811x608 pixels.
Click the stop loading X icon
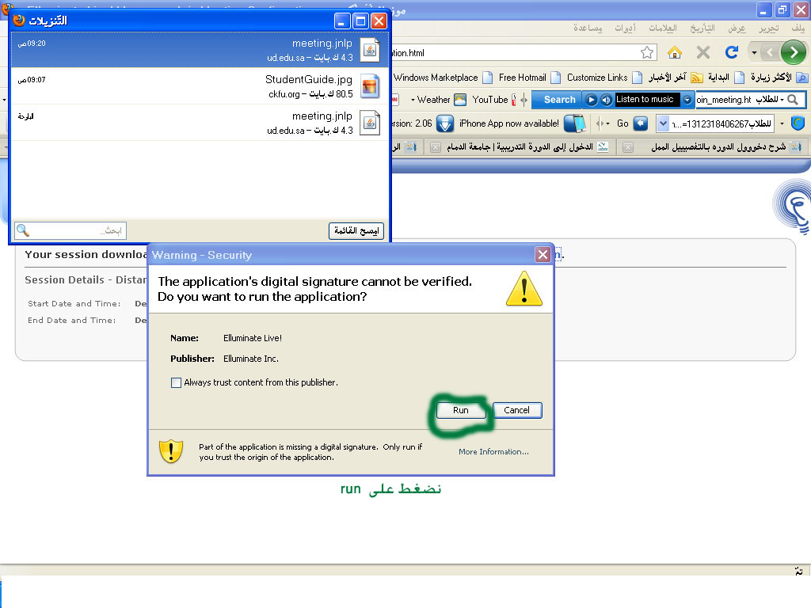point(702,52)
